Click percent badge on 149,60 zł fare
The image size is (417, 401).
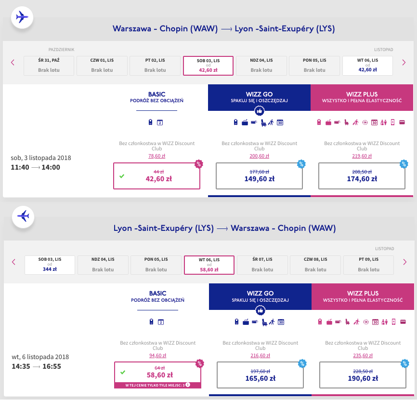point(301,164)
